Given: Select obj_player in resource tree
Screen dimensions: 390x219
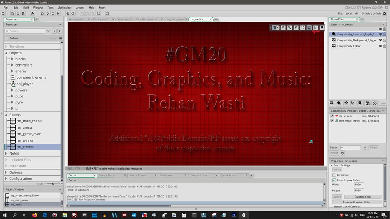Looking at the screenshot, I should tap(25, 84).
